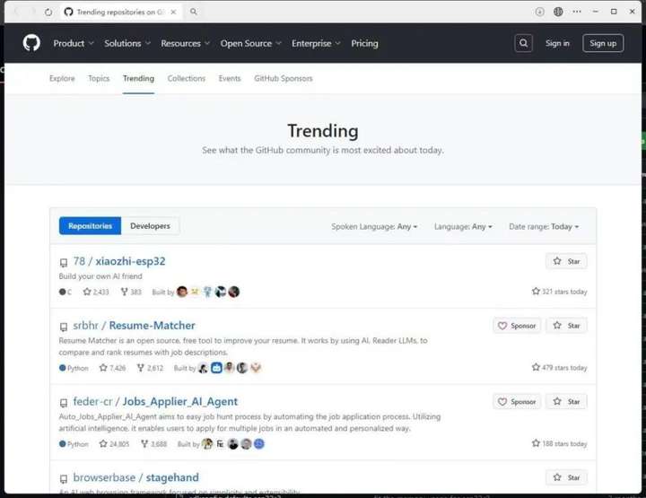Open star count 2,433 of xiaozhi-esp32

pyautogui.click(x=96, y=292)
